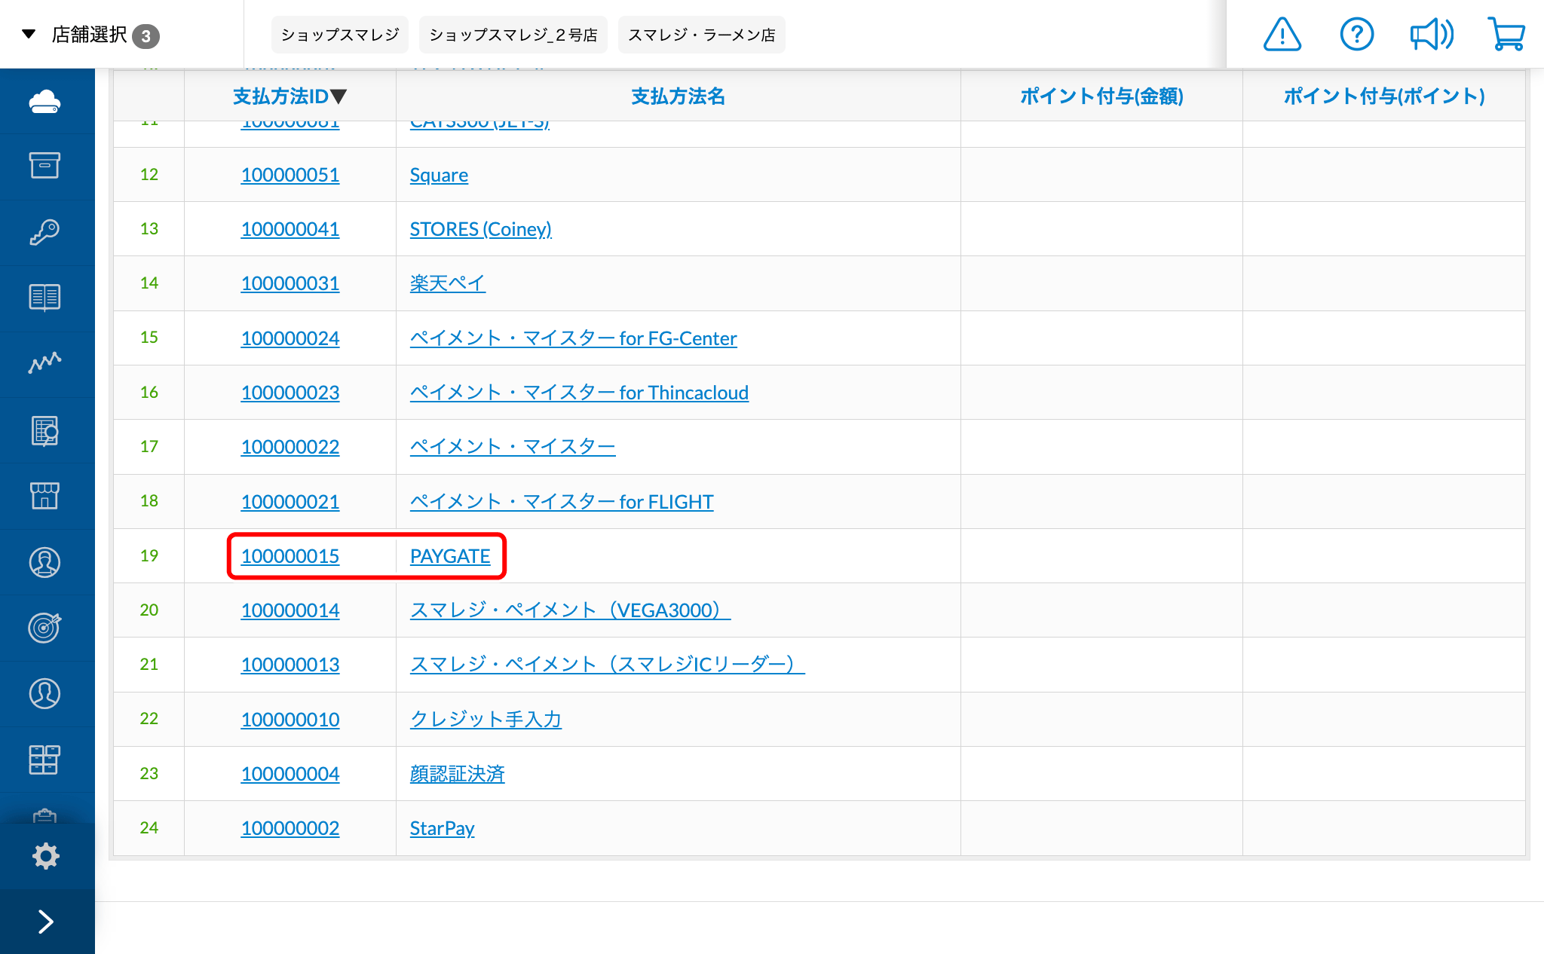The width and height of the screenshot is (1544, 954).
Task: Expand the 店舗選択 store dropdown
Action: pos(90,35)
